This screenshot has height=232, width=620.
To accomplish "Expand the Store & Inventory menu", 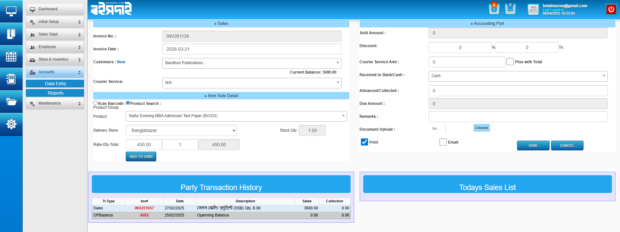I will pos(55,59).
